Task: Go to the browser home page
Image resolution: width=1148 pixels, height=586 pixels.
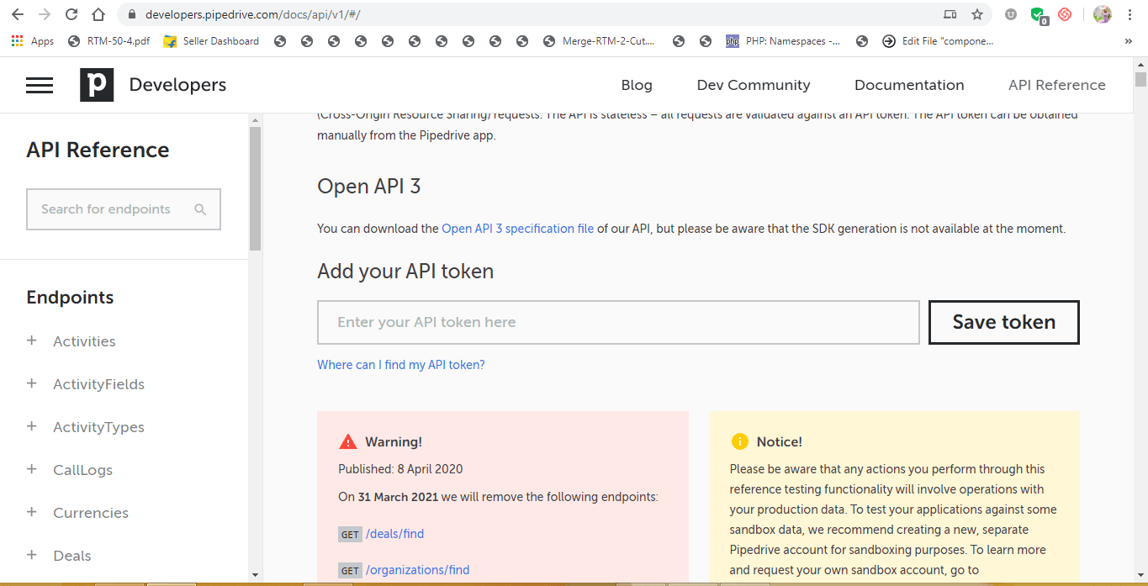Action: pos(98,14)
